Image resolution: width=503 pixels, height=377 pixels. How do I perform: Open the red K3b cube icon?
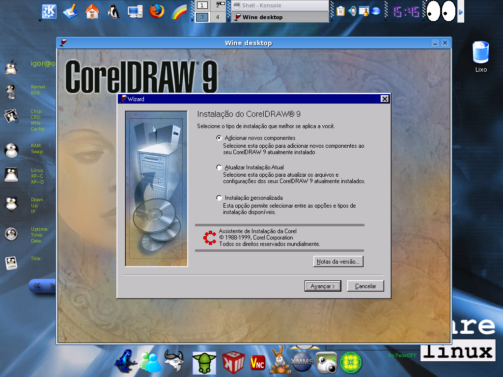(233, 362)
